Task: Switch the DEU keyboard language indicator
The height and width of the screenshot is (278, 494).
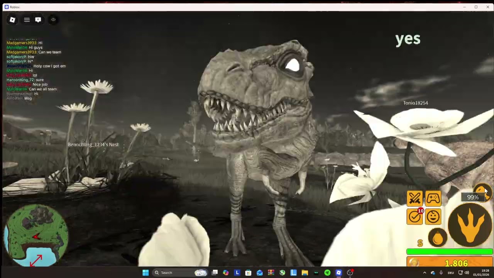Action: [x=451, y=273]
